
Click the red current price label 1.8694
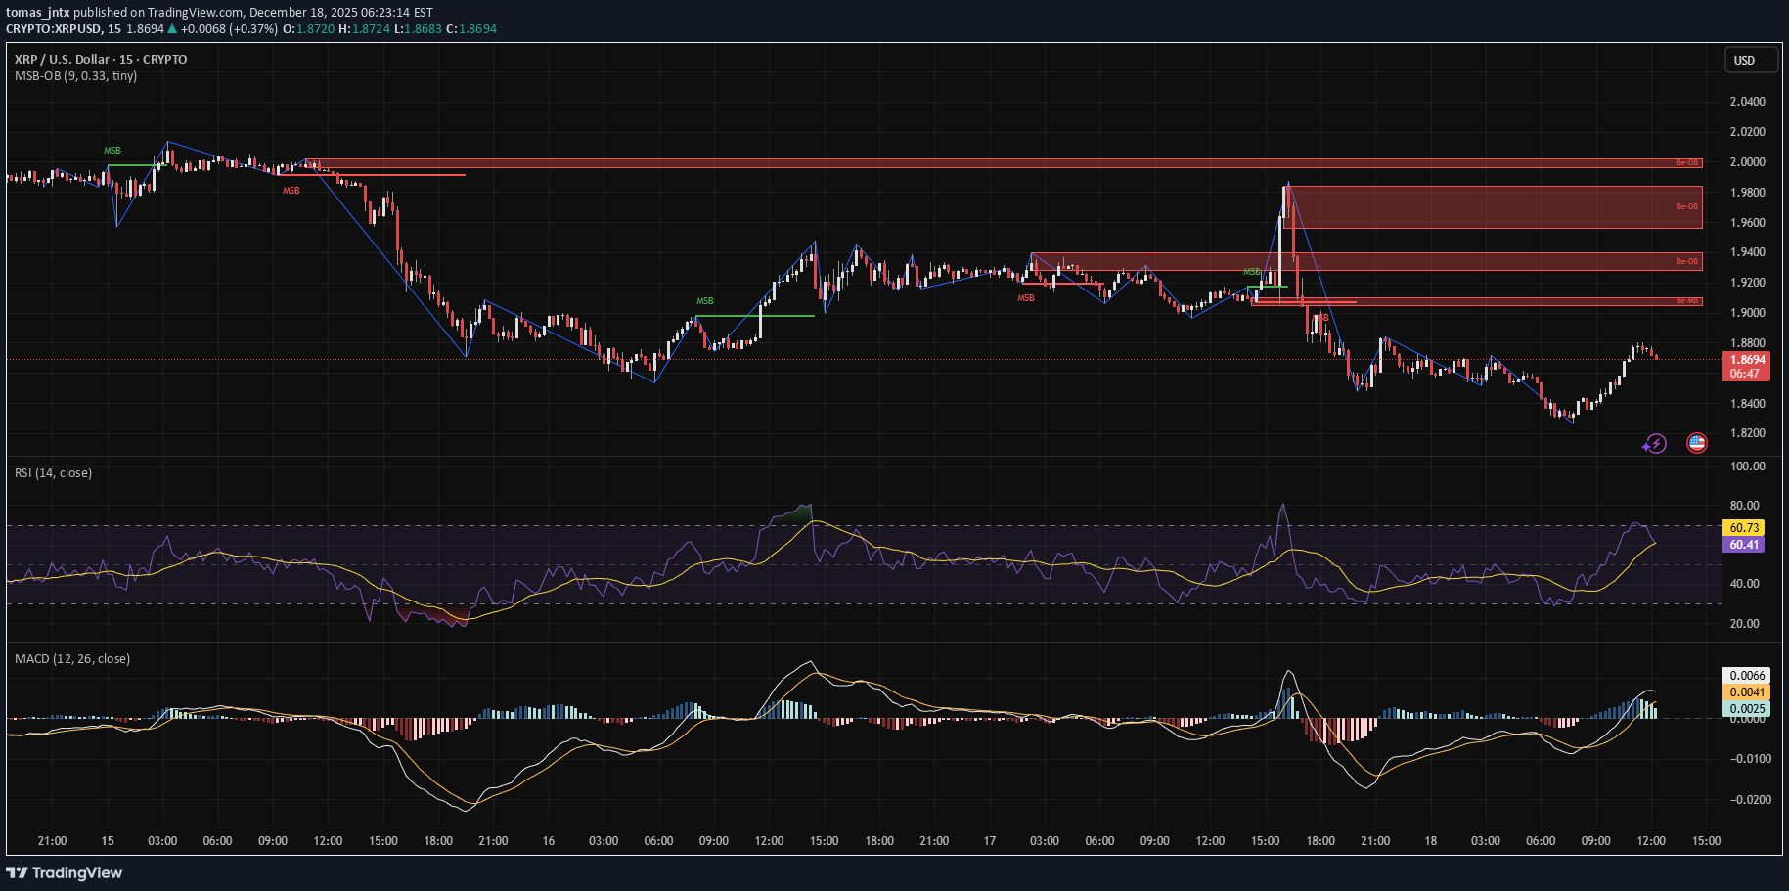1747,358
